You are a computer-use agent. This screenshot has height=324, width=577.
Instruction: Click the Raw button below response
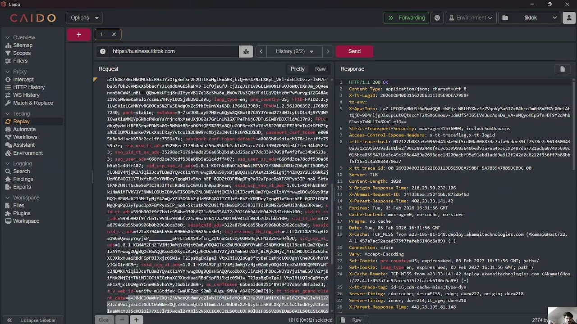357,320
